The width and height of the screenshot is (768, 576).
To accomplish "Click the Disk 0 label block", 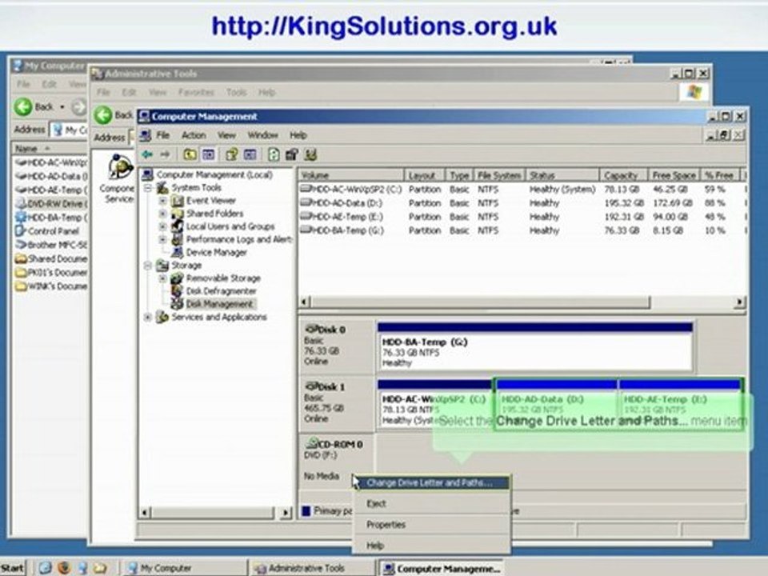I will point(337,346).
